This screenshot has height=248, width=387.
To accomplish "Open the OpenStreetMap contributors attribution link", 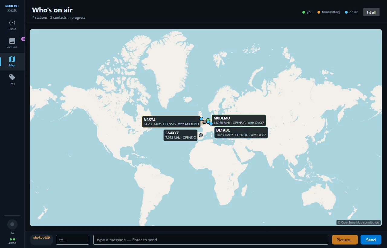I will [x=359, y=223].
